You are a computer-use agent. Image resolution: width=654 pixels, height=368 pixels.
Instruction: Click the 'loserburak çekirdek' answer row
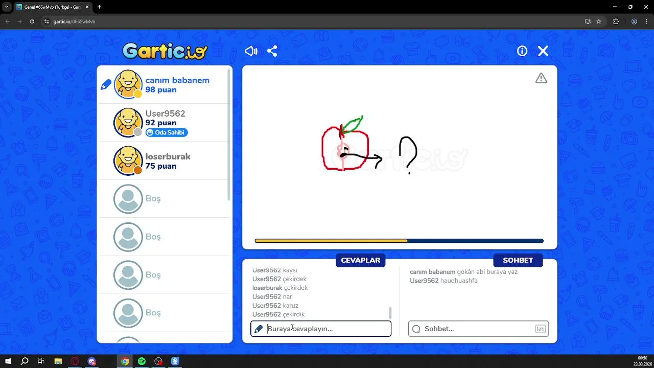click(280, 288)
